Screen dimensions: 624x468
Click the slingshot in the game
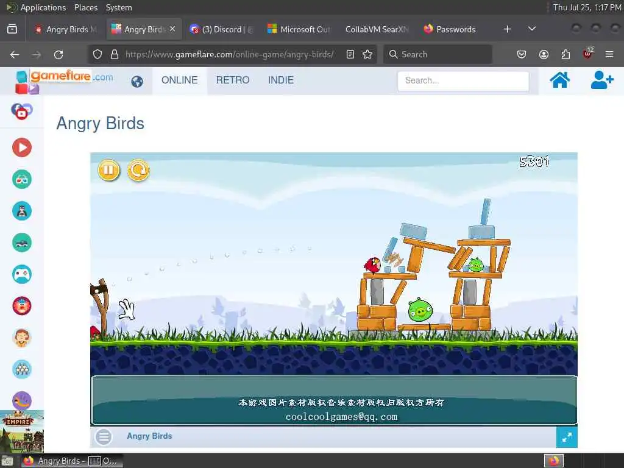101,307
